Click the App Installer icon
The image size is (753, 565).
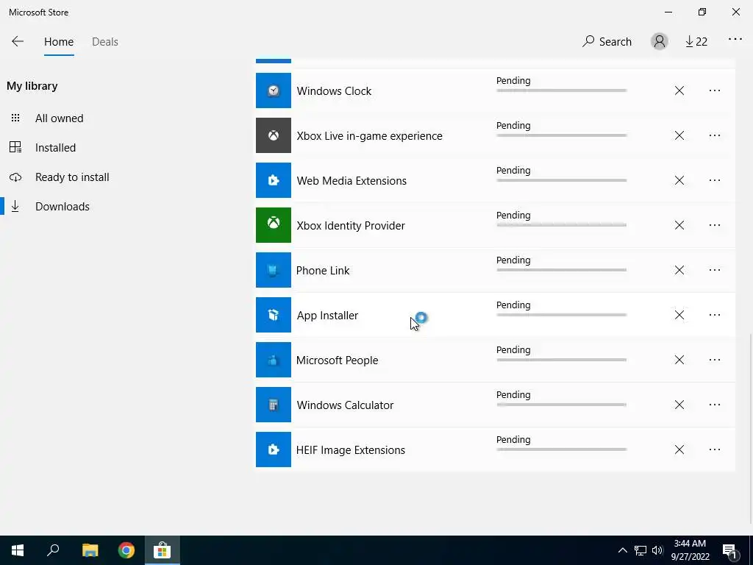pyautogui.click(x=274, y=315)
